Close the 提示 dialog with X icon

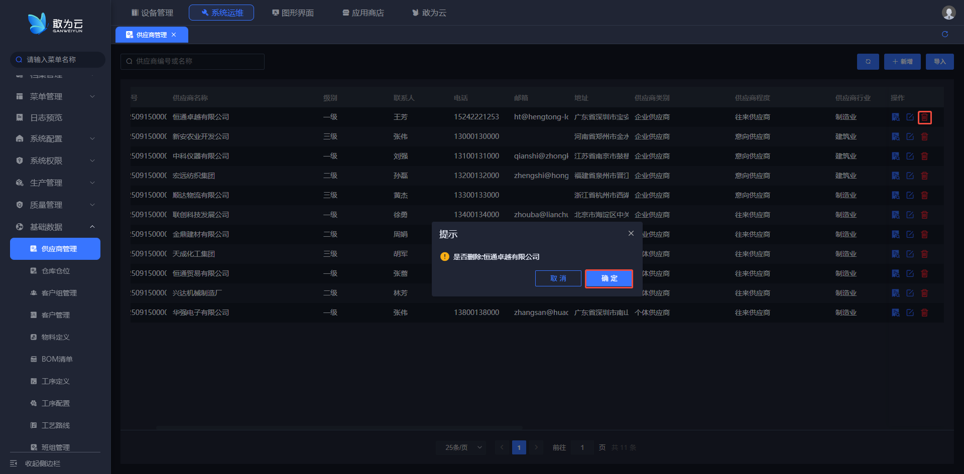coord(631,233)
